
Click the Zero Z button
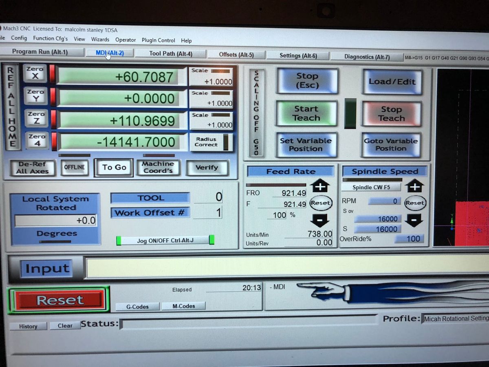(36, 119)
